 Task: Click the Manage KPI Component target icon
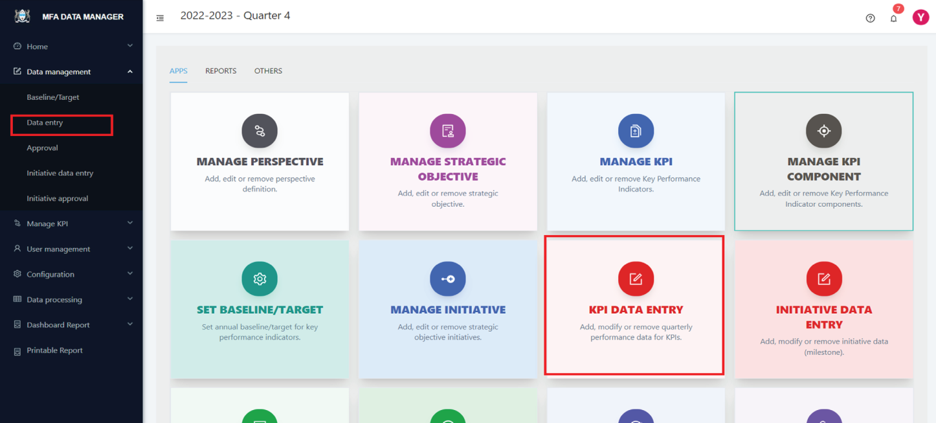click(823, 131)
